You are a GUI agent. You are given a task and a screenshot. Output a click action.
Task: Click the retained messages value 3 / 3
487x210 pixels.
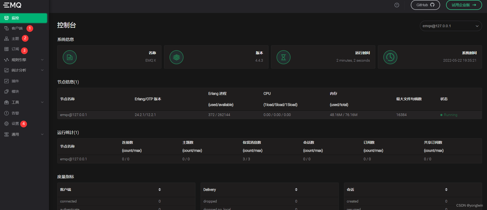[x=246, y=159]
